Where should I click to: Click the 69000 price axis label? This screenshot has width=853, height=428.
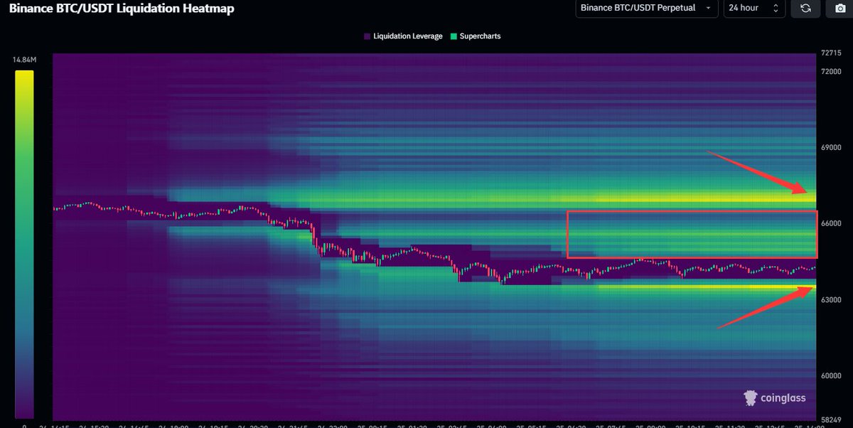pos(832,148)
